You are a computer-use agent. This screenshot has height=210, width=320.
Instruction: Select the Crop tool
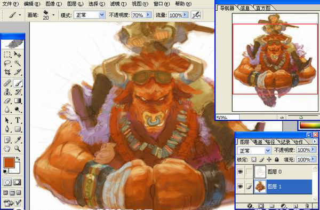pyautogui.click(x=7, y=72)
